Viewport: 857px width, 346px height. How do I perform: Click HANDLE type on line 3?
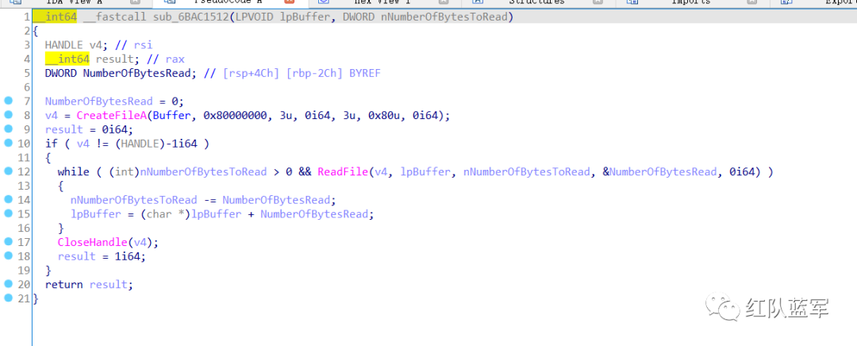(x=63, y=44)
